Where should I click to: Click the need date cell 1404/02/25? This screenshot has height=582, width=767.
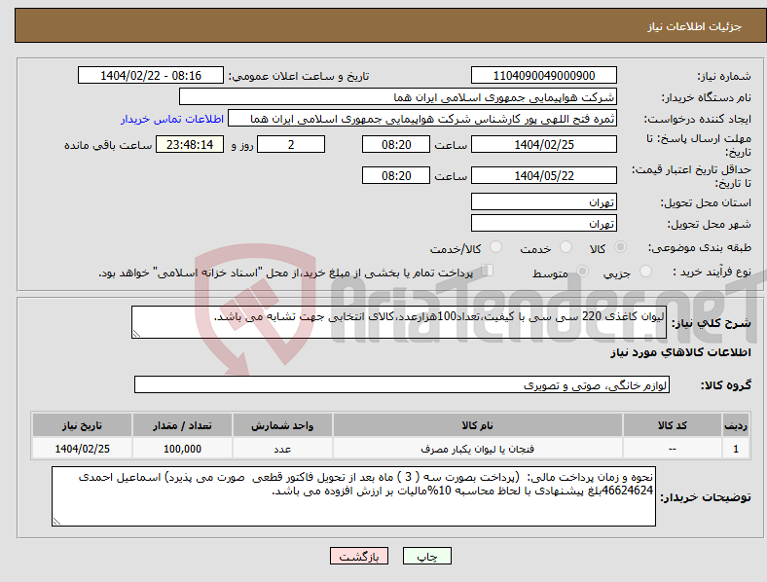click(82, 449)
